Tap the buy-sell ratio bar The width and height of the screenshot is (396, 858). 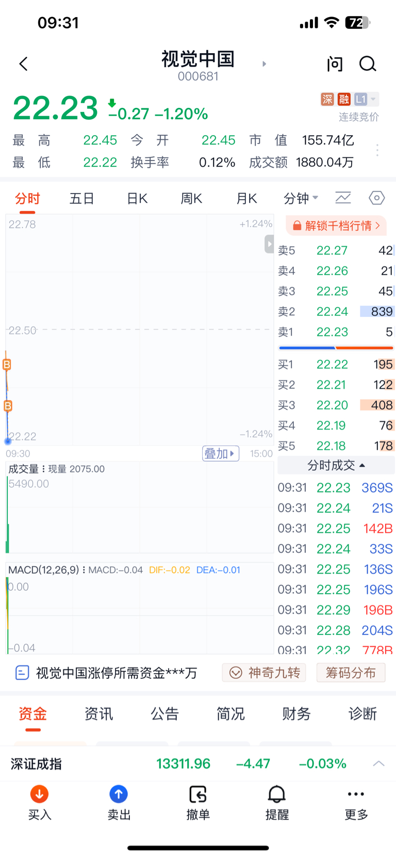coord(336,348)
